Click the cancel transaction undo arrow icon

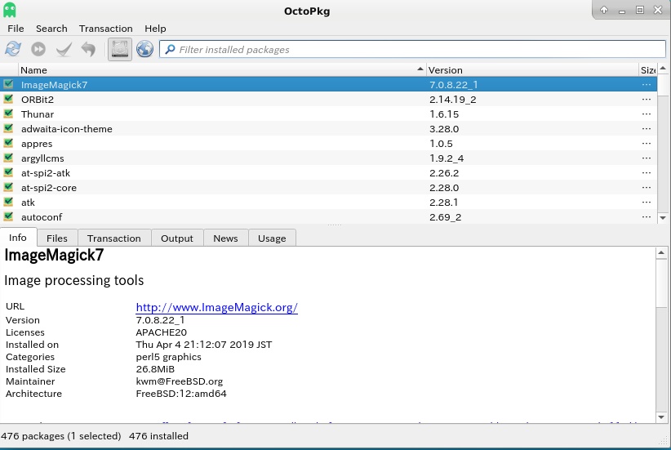click(x=89, y=49)
